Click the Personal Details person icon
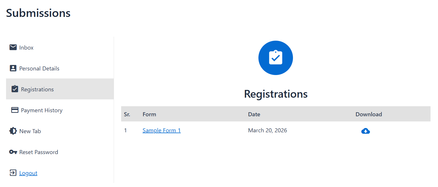 (x=13, y=68)
